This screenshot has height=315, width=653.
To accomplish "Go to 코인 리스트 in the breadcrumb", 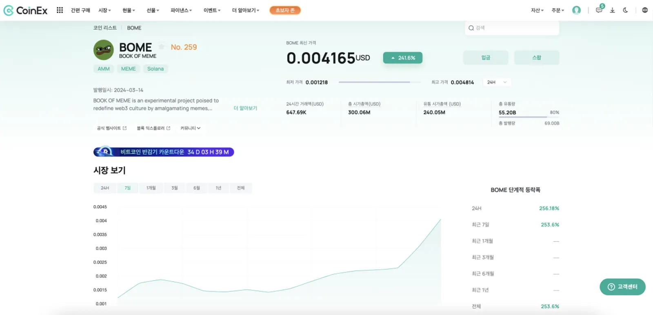I will [105, 28].
